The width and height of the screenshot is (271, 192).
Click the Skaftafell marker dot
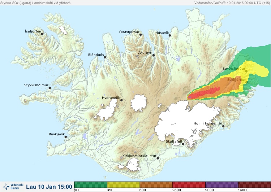[183, 144]
